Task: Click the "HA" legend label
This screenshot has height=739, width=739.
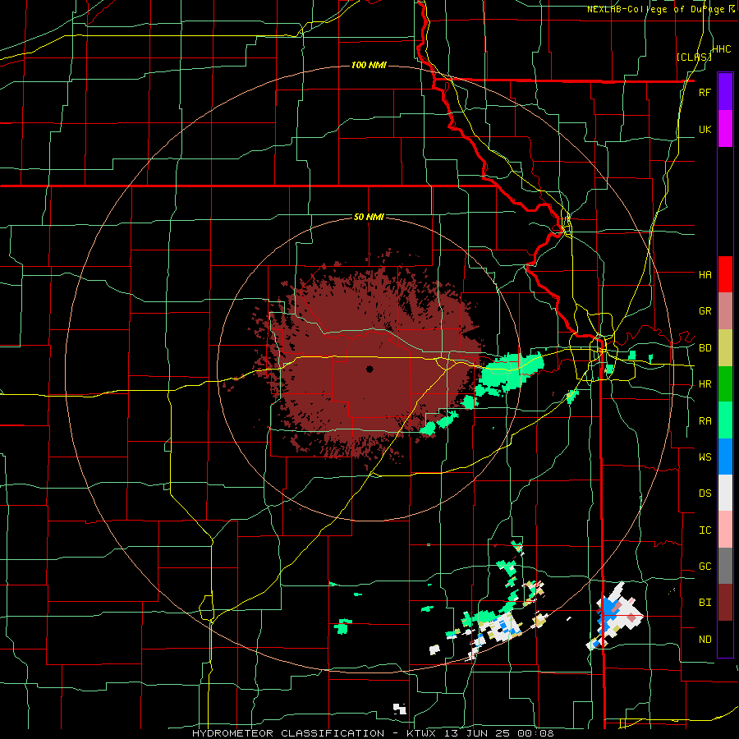Action: tap(705, 274)
